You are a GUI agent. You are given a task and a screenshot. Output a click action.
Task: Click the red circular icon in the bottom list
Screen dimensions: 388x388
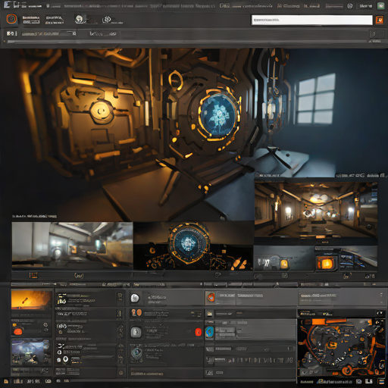[199, 332]
